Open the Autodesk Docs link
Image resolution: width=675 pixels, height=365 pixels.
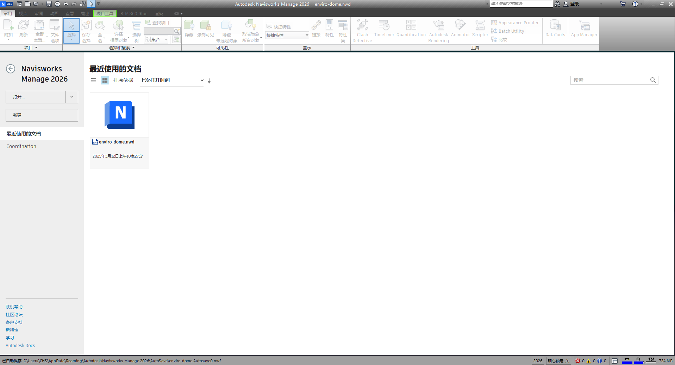point(20,346)
